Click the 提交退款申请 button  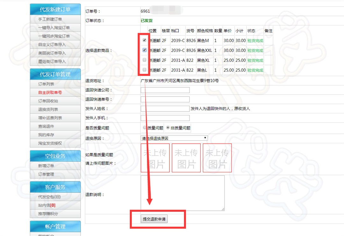pos(154,219)
